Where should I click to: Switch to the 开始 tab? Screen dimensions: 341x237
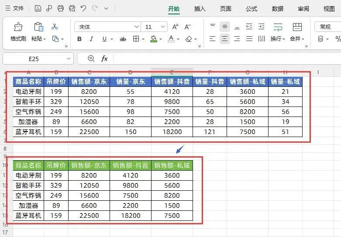[x=174, y=9]
